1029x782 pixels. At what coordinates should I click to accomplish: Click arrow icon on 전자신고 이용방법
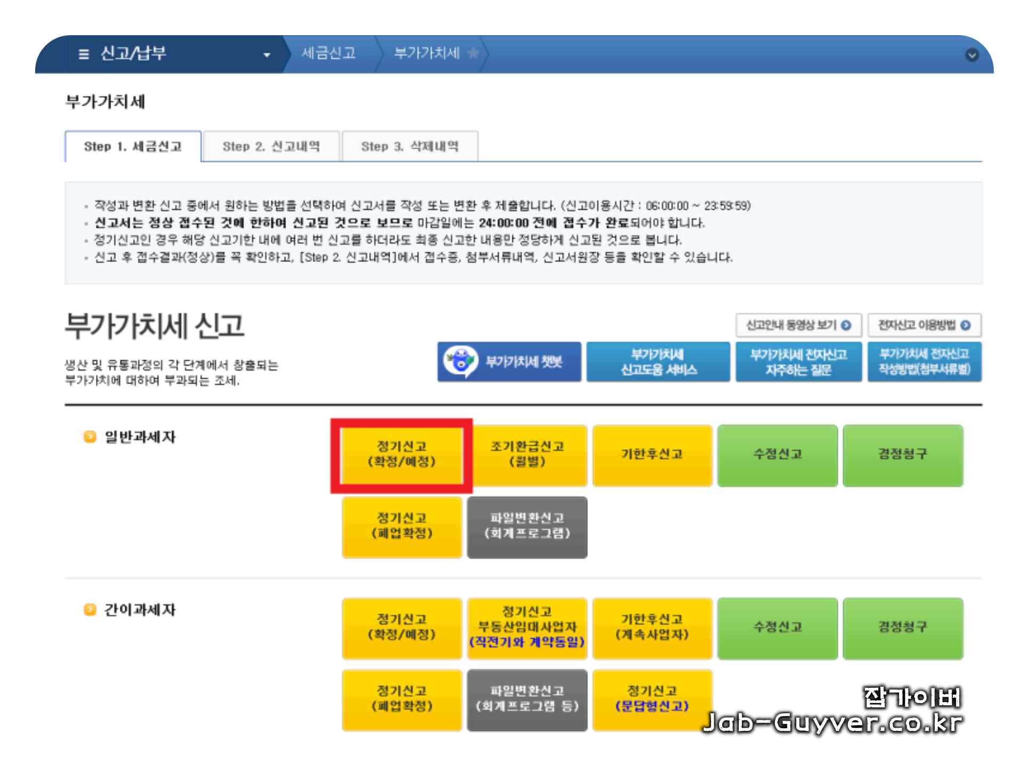(965, 325)
